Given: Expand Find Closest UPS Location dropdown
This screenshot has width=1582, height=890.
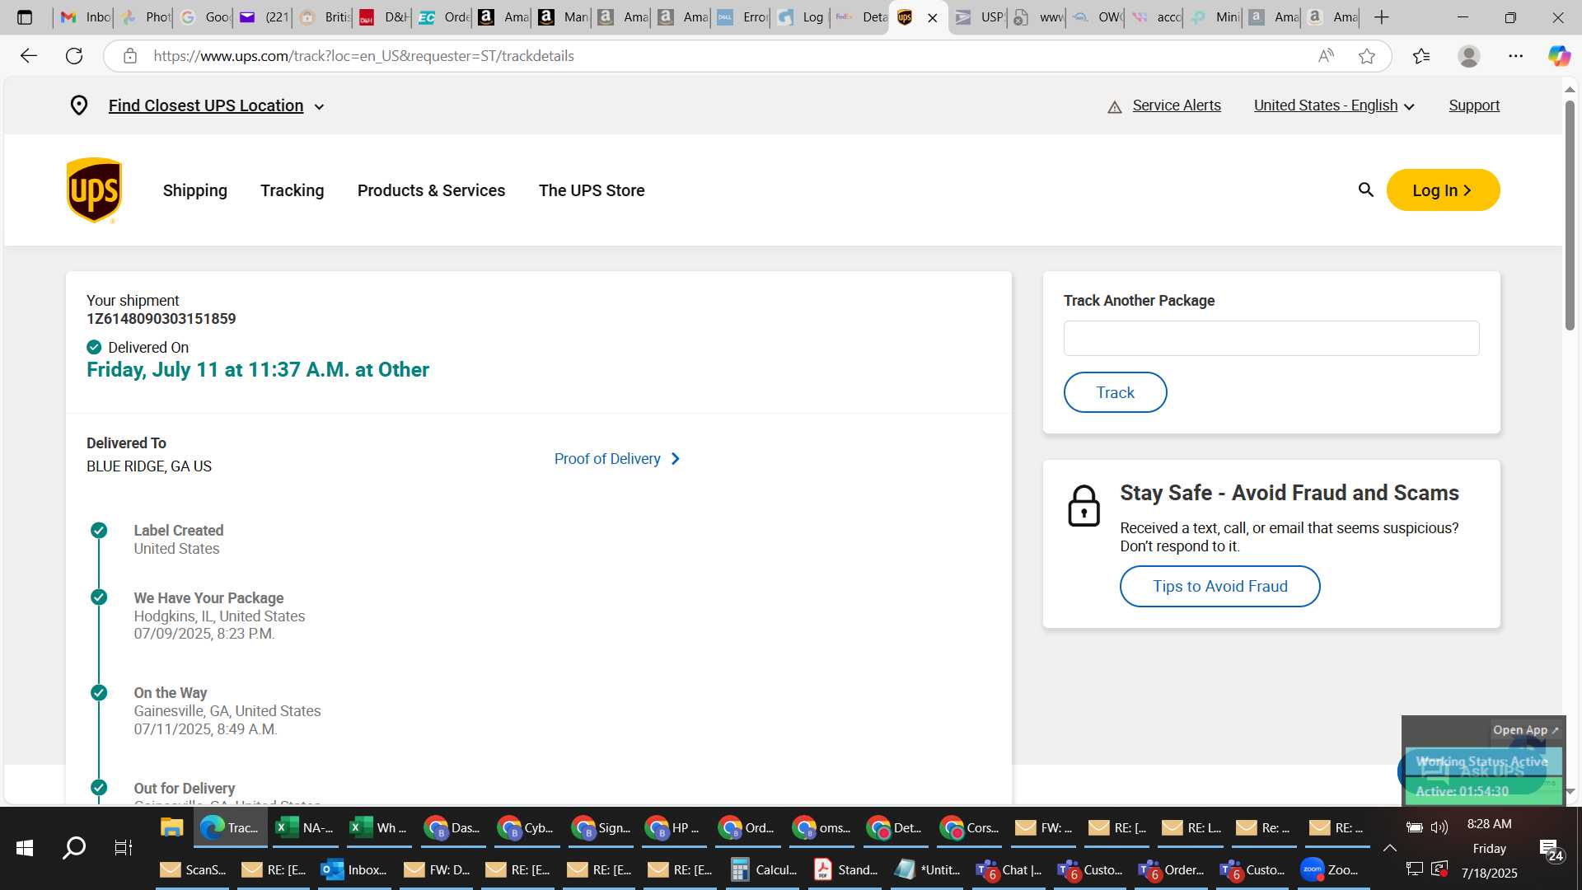Looking at the screenshot, I should click(x=217, y=106).
